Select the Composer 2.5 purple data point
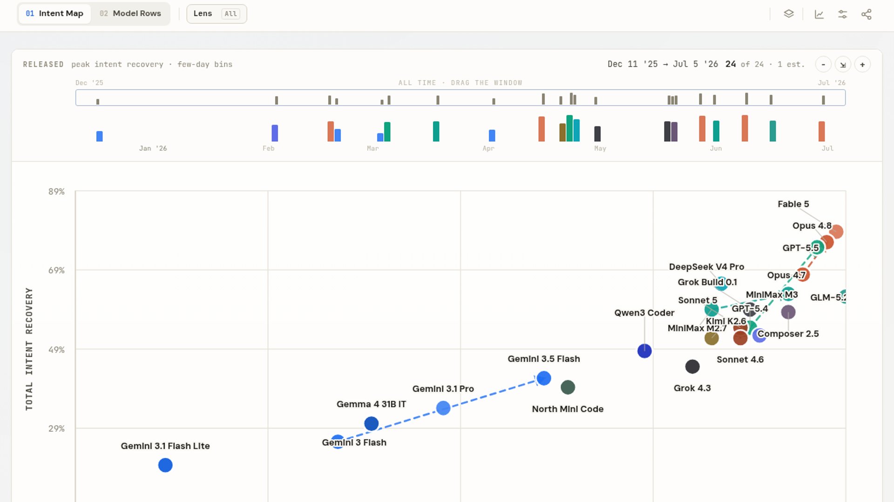This screenshot has height=502, width=894. point(788,312)
